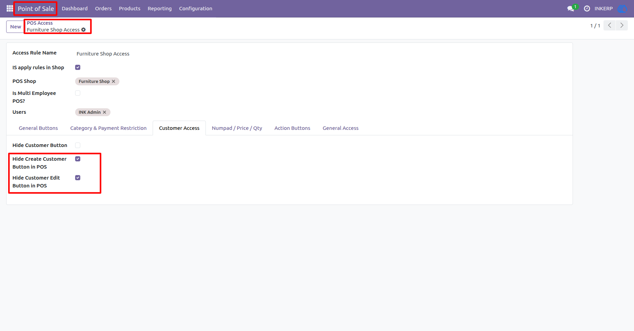The height and width of the screenshot is (331, 634).
Task: Open the activities clock icon
Action: 587,9
